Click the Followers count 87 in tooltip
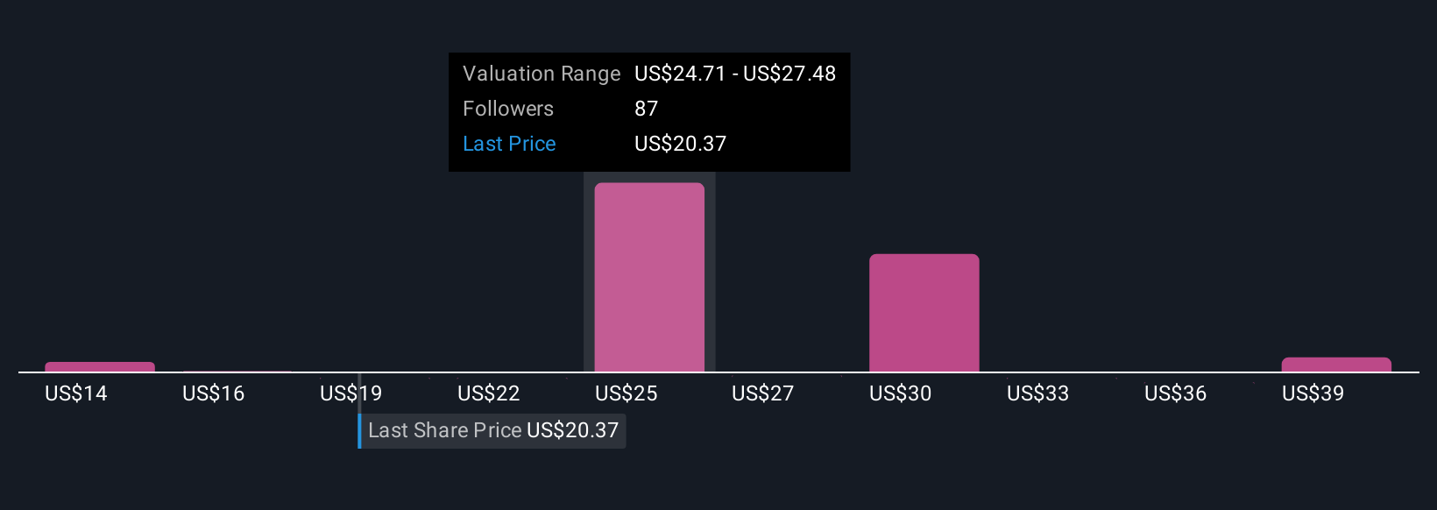Screen dimensions: 1437x510 click(x=647, y=109)
